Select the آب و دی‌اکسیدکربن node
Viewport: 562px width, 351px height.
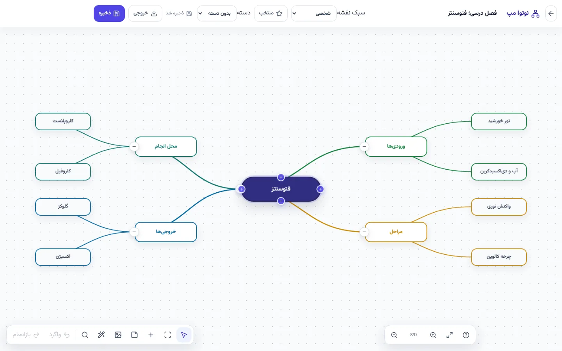click(x=499, y=172)
